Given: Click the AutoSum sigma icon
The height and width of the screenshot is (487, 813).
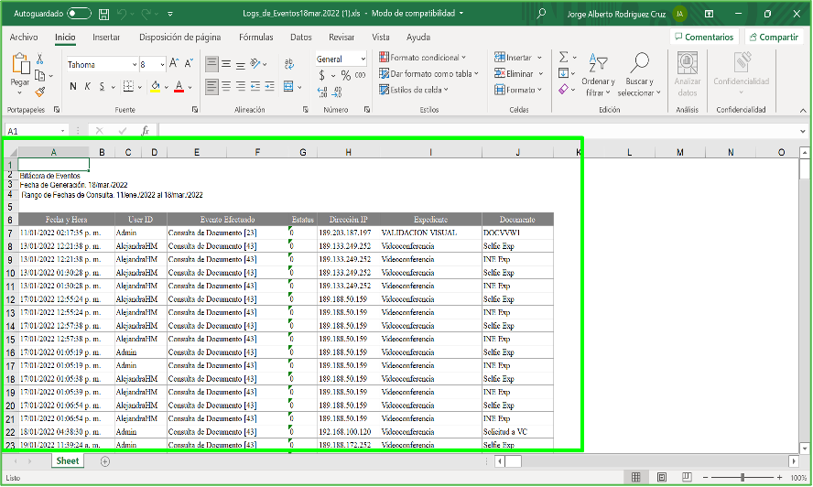Looking at the screenshot, I should (563, 57).
